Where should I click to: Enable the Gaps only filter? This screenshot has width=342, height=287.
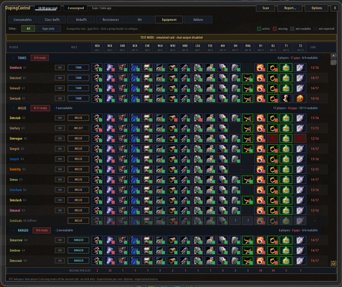tap(48, 29)
